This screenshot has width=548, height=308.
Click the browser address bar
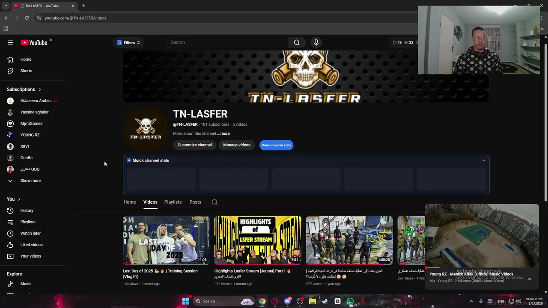[x=227, y=18]
